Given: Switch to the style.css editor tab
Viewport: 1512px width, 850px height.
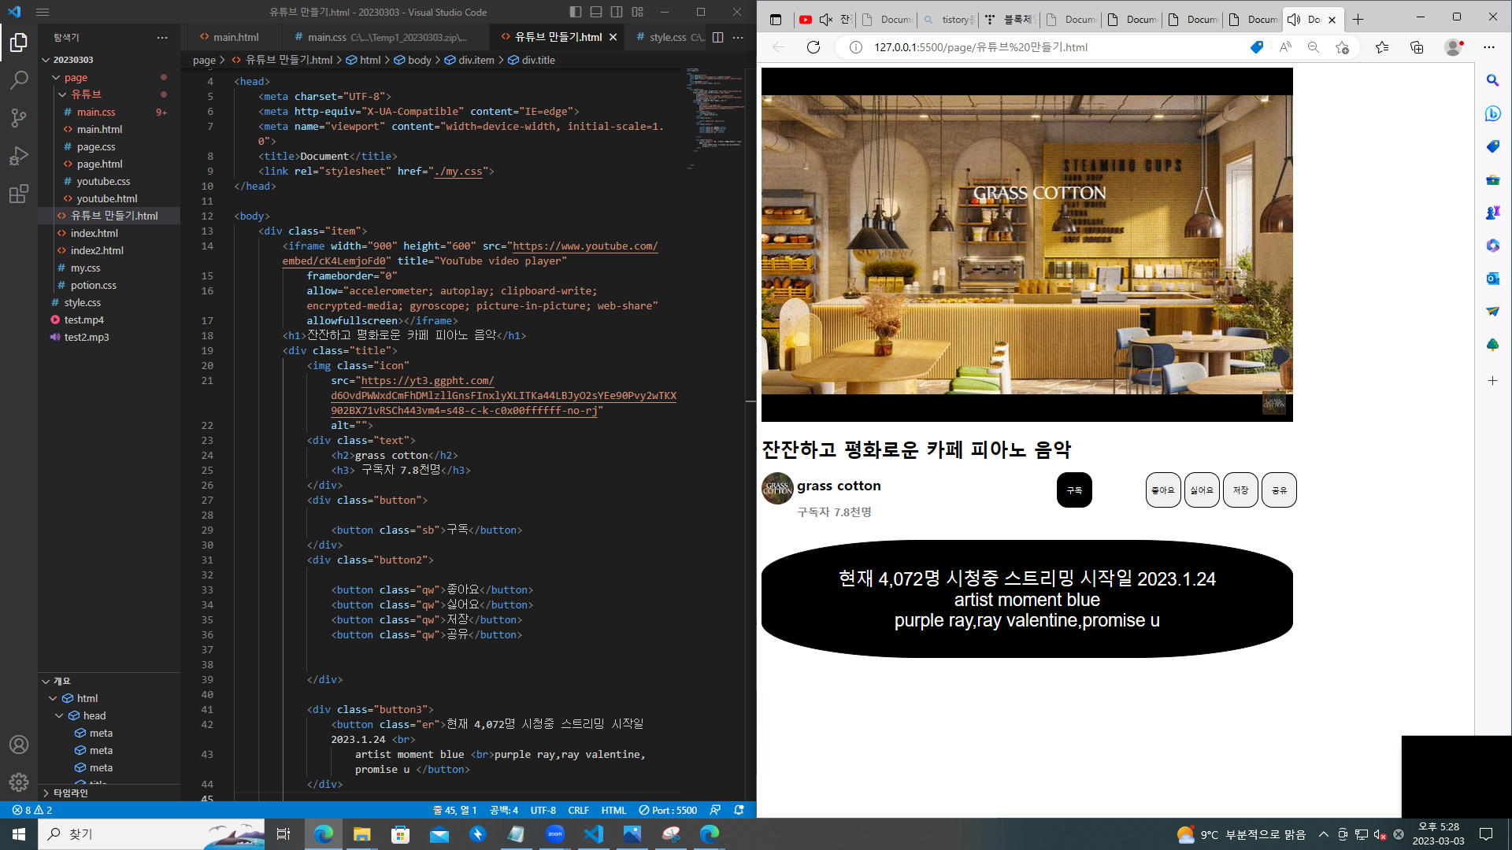Looking at the screenshot, I should tap(667, 37).
